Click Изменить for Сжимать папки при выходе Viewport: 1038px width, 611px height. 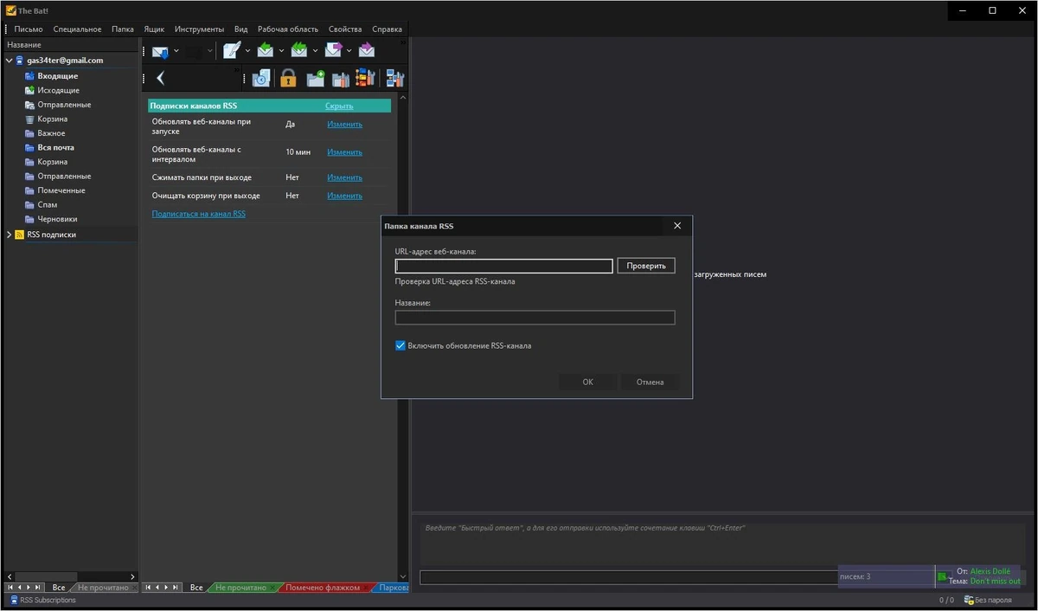[x=344, y=177]
